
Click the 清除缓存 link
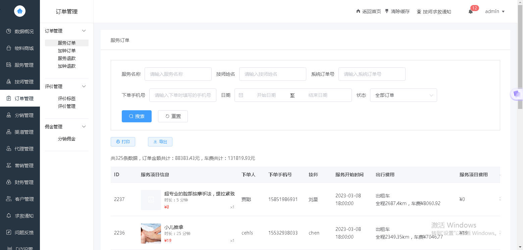tap(397, 11)
